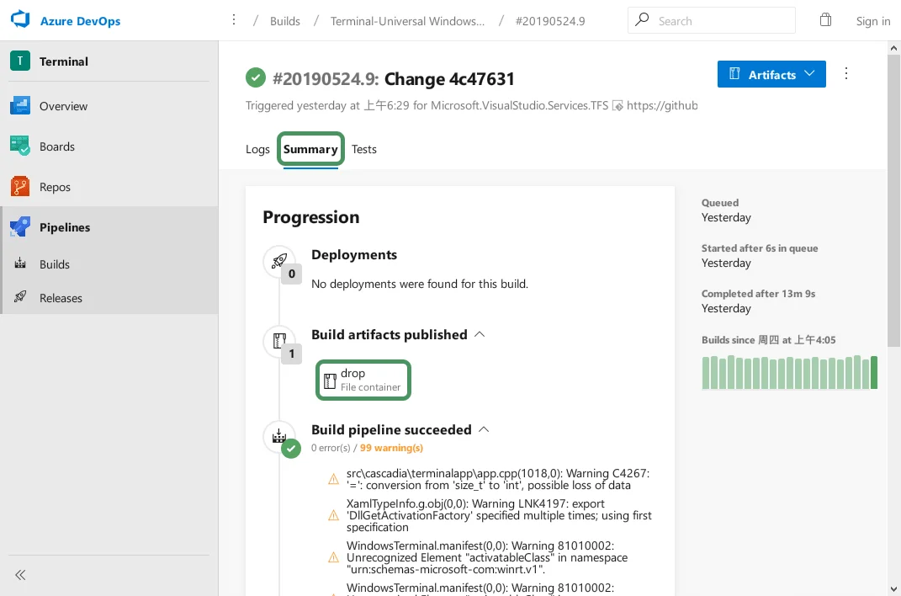The image size is (901, 596).
Task: Click 'No deployments were found' message
Action: click(420, 284)
